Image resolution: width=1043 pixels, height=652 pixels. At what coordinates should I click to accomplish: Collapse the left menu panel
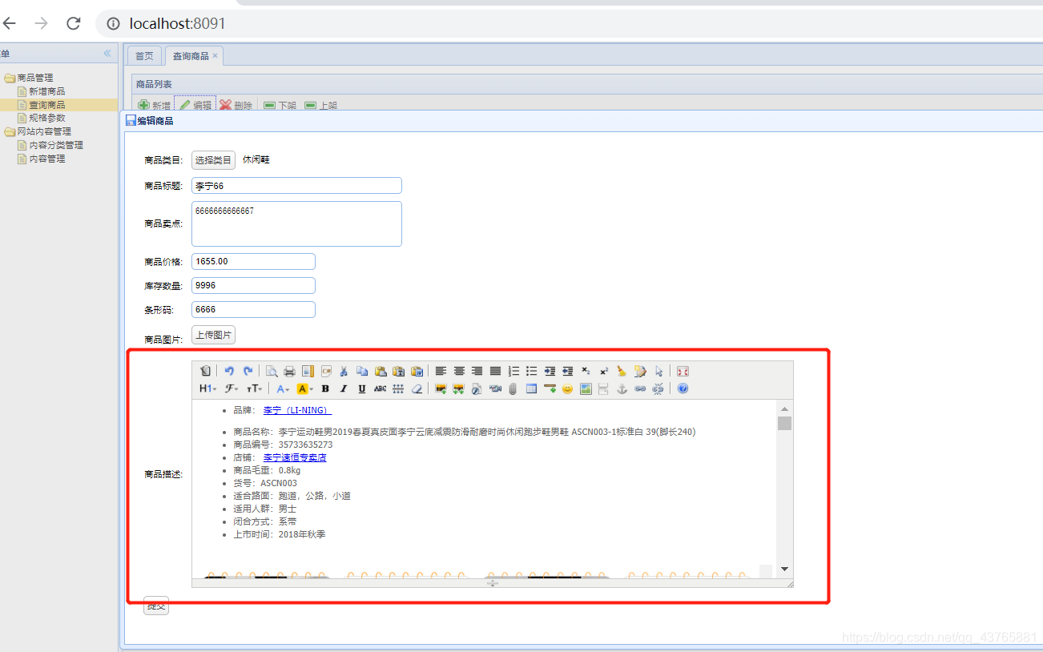[107, 54]
